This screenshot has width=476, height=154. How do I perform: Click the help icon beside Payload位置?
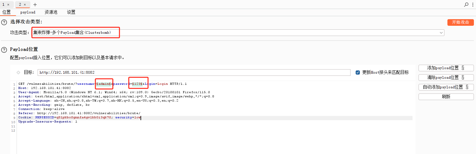[x=4, y=50]
